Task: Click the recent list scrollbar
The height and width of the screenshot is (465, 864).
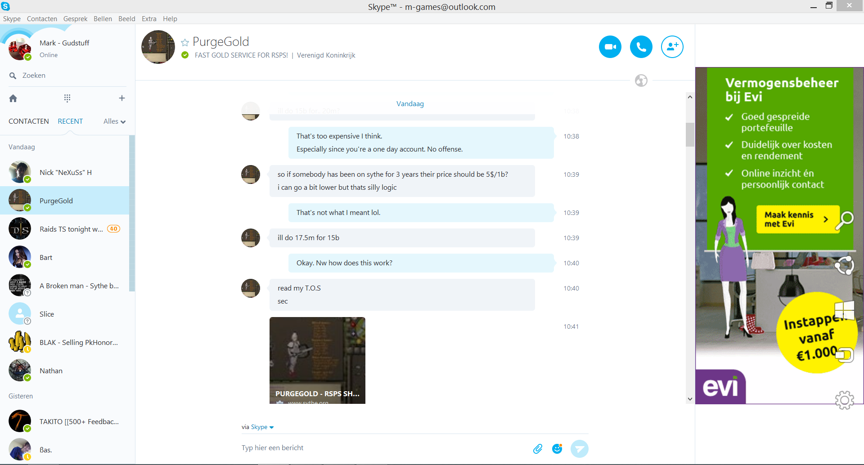Action: 132,214
